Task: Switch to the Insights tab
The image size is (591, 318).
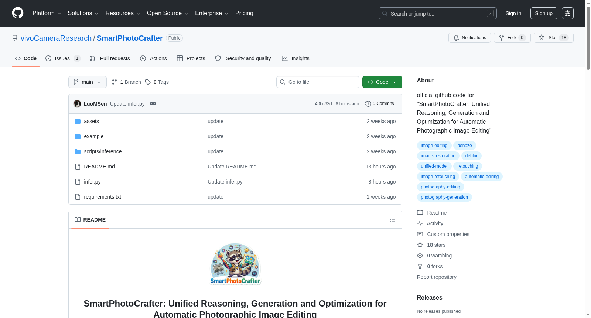Action: tap(295, 58)
